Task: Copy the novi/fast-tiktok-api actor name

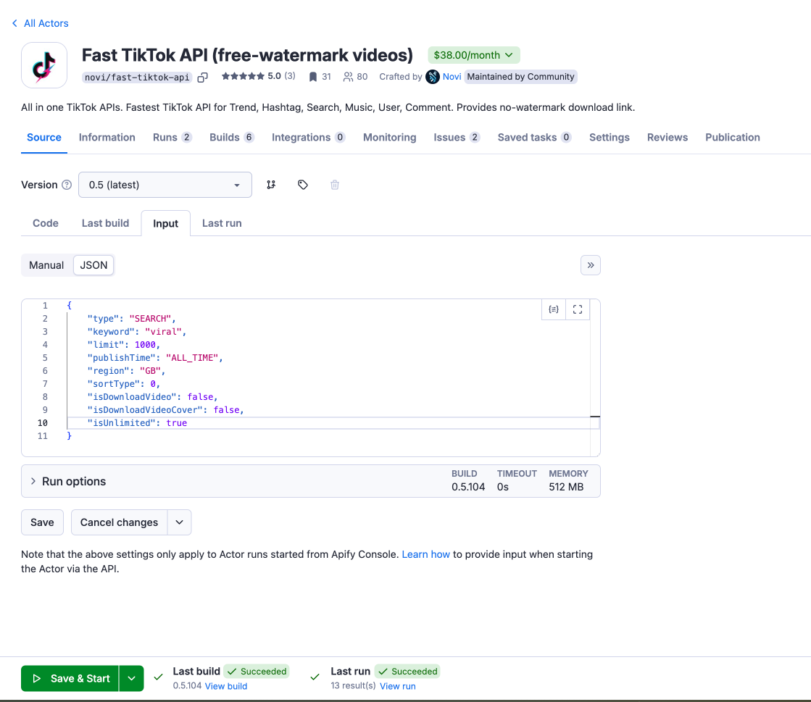Action: pyautogui.click(x=203, y=77)
